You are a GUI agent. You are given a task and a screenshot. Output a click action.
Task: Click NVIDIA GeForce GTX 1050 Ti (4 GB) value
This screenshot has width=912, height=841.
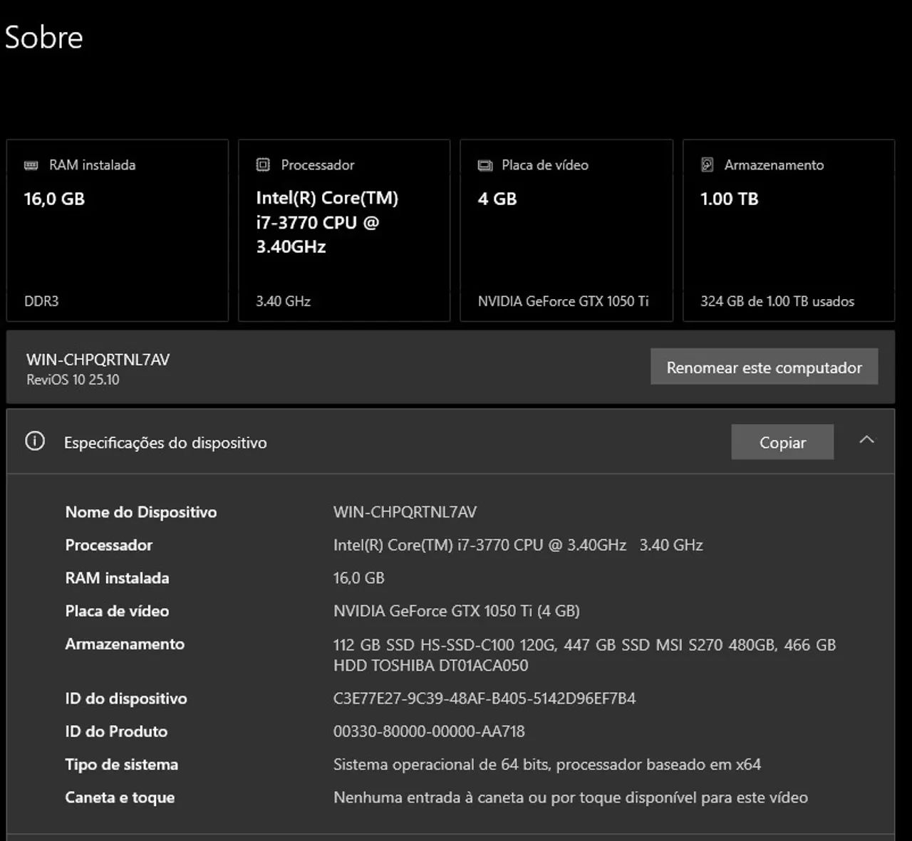coord(457,611)
